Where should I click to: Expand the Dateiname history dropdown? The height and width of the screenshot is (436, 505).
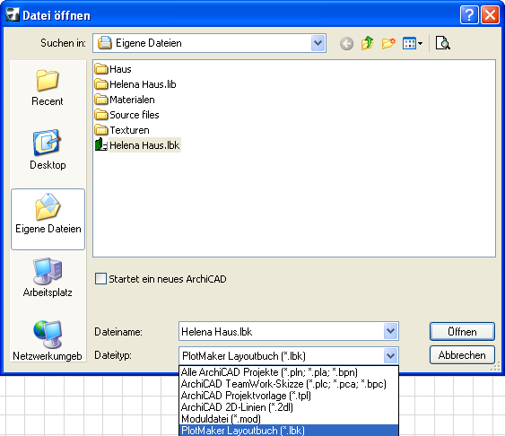[x=390, y=331]
